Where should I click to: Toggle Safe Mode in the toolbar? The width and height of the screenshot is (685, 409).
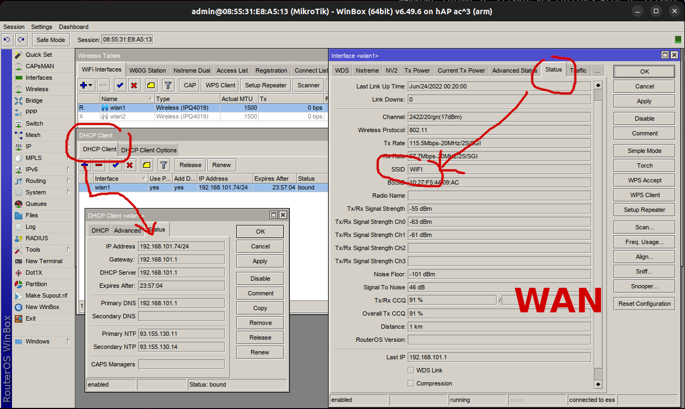[51, 40]
